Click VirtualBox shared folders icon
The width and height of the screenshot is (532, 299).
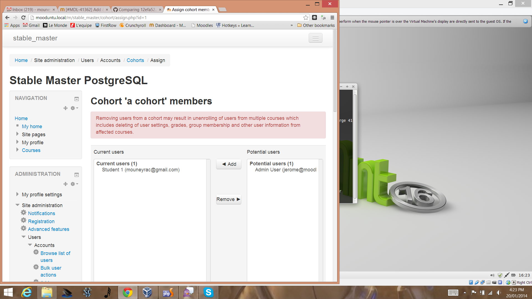click(x=488, y=282)
